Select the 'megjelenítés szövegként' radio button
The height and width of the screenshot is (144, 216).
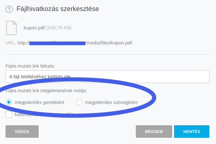point(79,102)
